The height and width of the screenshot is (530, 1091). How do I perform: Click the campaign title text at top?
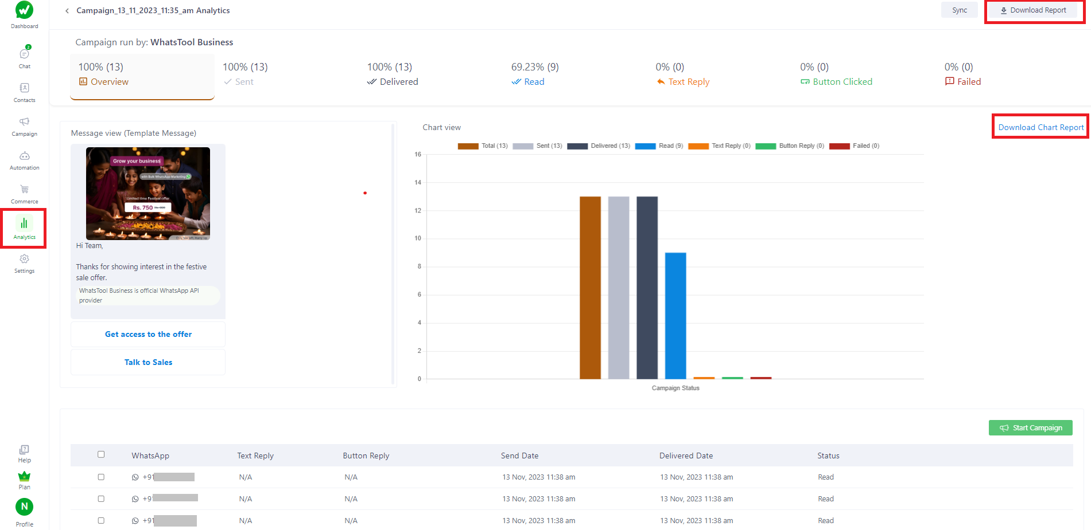pyautogui.click(x=153, y=11)
